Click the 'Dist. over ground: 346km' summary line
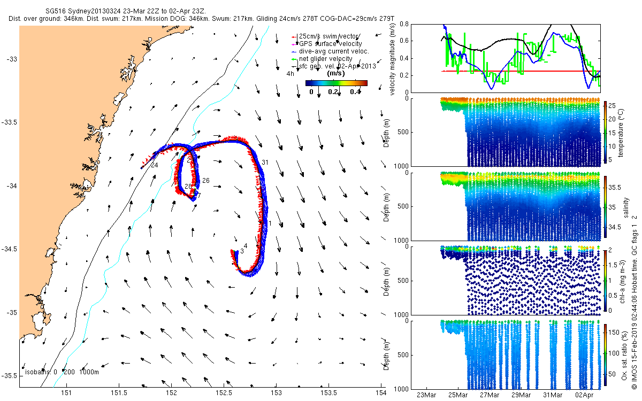This screenshot has height=401, width=642. click(202, 19)
